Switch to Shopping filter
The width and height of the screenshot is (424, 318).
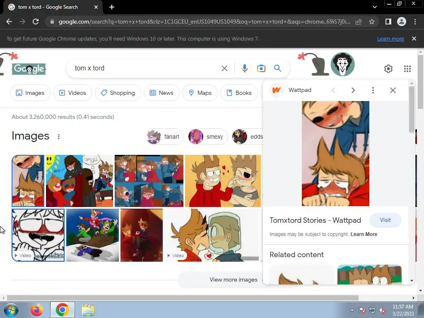coord(118,93)
